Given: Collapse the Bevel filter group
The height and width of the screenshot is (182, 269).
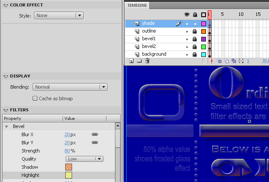Looking at the screenshot, I should (x=6, y=127).
